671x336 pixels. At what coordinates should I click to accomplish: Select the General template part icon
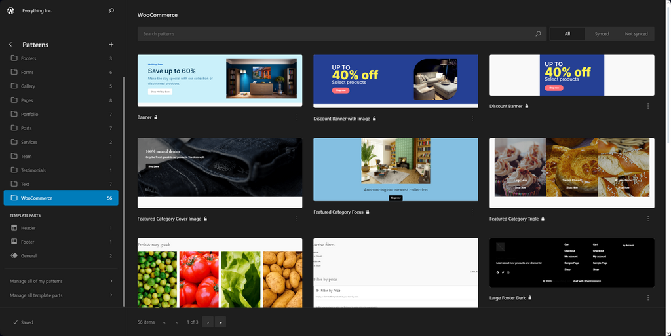click(14, 256)
